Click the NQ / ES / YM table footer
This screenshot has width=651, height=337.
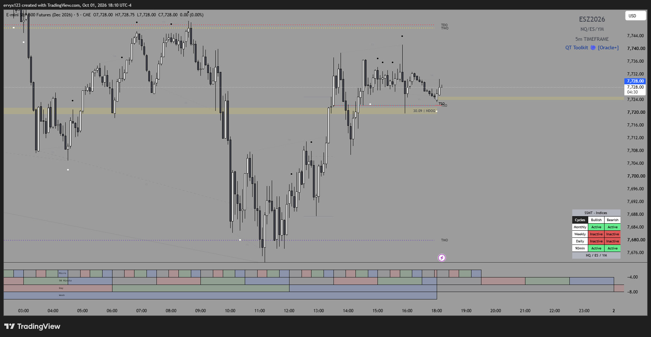point(596,255)
